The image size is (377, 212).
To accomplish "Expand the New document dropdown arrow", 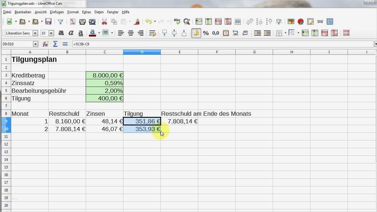I will [x=16, y=21].
